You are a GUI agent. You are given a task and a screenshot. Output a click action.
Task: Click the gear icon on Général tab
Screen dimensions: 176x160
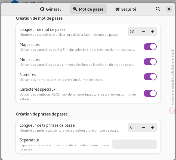click(42, 9)
